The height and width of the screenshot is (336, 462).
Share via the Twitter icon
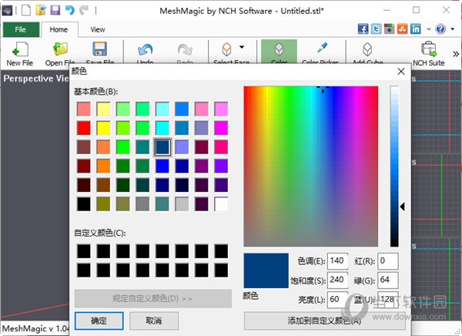[376, 29]
